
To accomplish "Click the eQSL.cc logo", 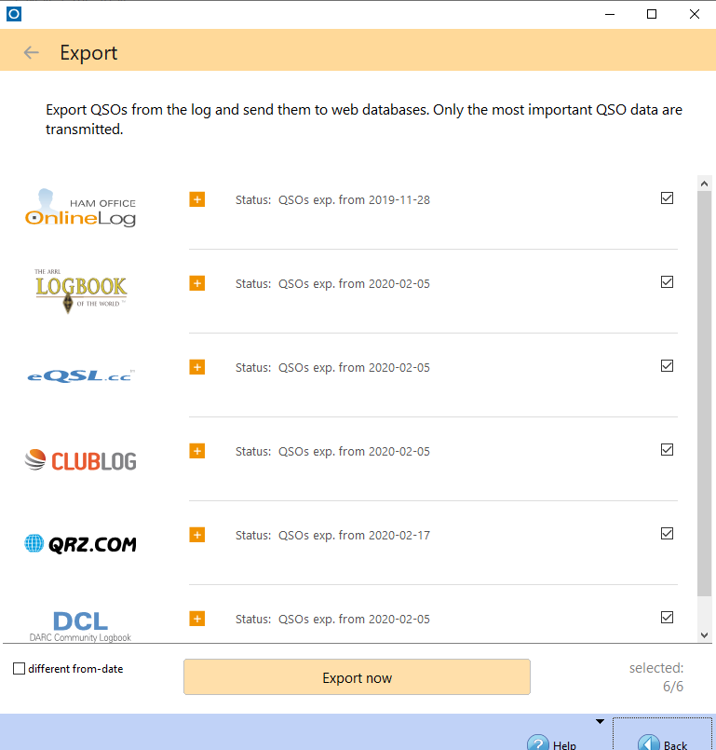I will click(x=81, y=376).
